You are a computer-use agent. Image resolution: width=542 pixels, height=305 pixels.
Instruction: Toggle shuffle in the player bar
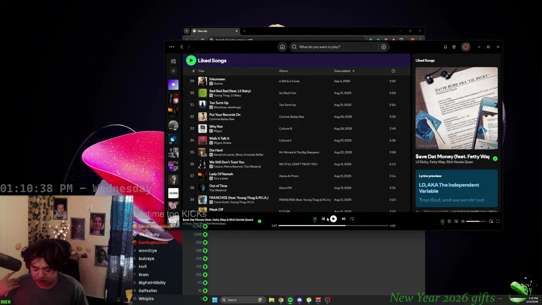point(315,219)
